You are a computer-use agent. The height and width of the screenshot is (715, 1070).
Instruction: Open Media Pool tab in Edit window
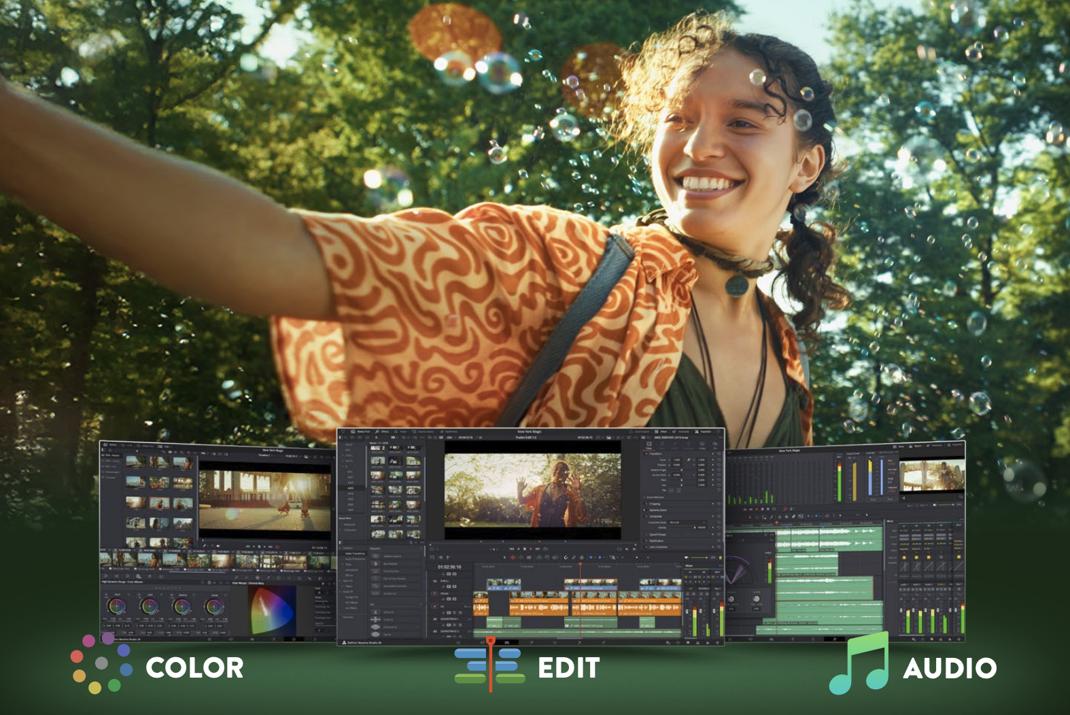tap(360, 432)
